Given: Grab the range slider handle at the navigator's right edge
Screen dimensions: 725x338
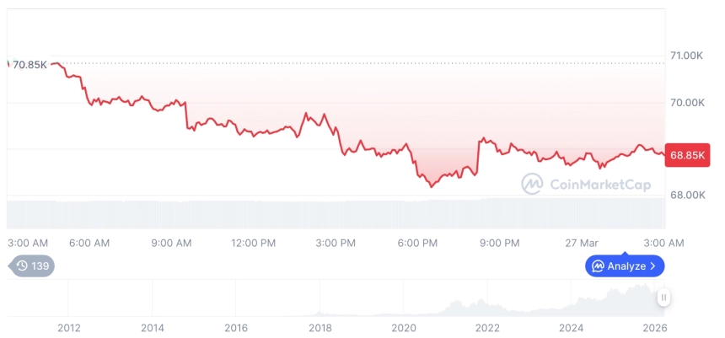Looking at the screenshot, I should click(x=664, y=298).
